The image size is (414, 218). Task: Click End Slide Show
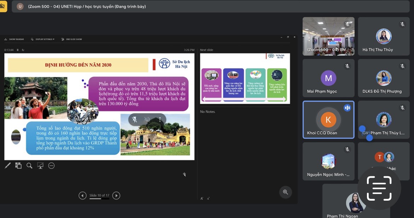(72, 39)
